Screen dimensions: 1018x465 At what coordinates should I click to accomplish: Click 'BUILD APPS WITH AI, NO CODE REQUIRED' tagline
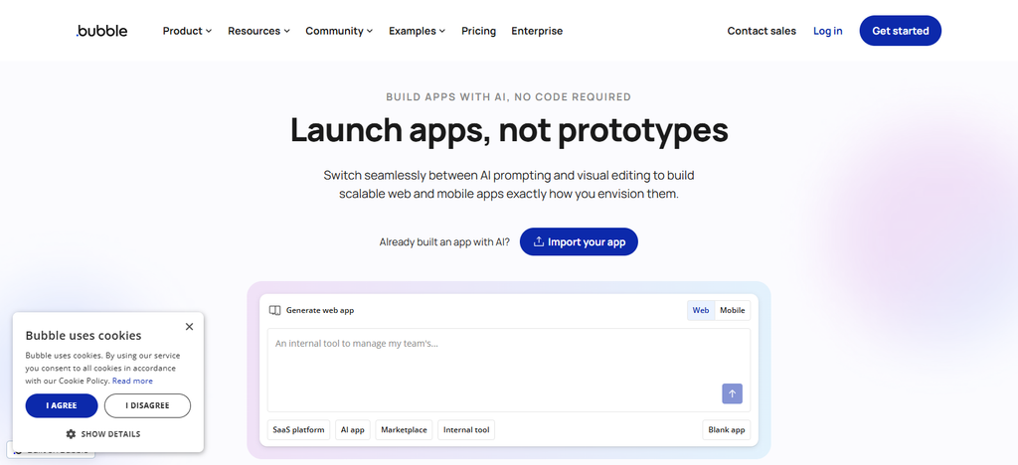click(x=508, y=97)
